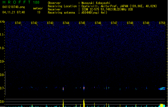Click the 0.6 kHz axis label
168x107 pixels.
click(2, 102)
